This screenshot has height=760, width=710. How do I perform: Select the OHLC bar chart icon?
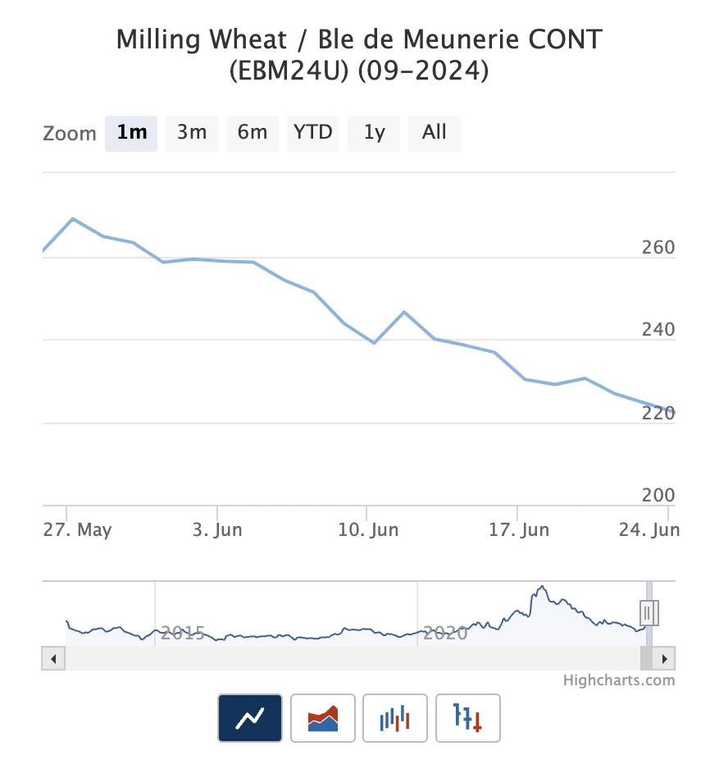click(x=467, y=718)
